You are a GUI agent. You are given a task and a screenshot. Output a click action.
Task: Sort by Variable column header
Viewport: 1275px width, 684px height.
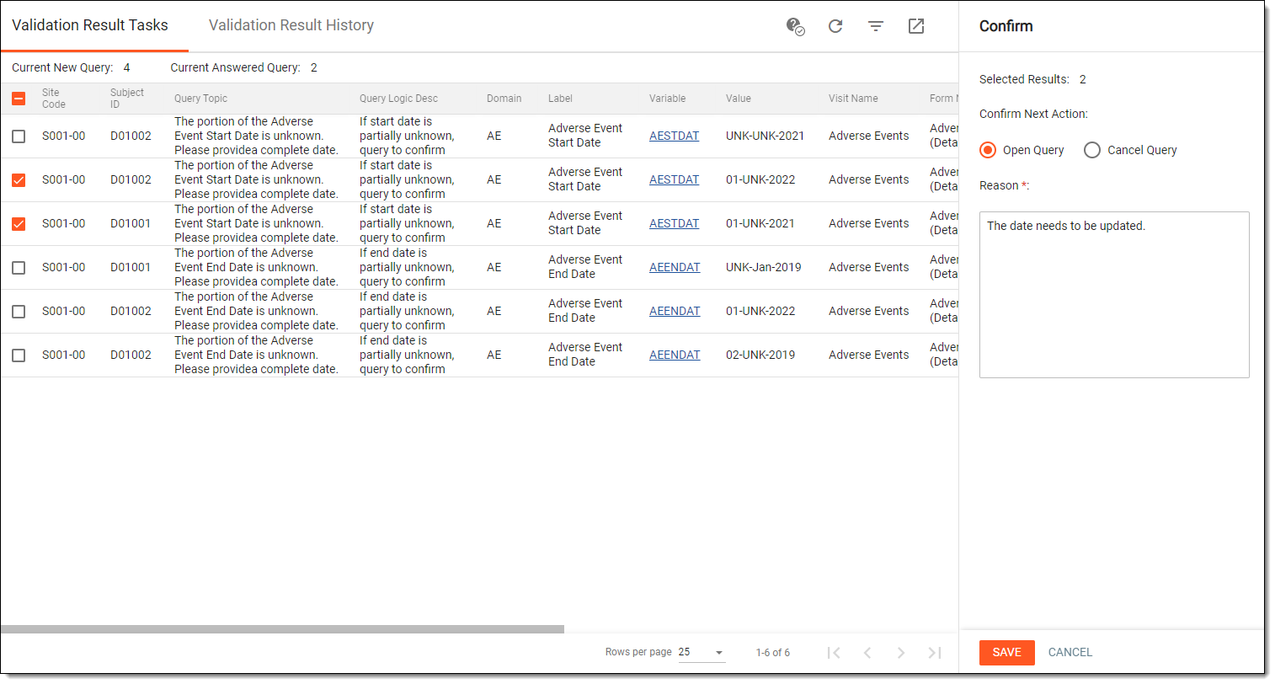click(667, 99)
